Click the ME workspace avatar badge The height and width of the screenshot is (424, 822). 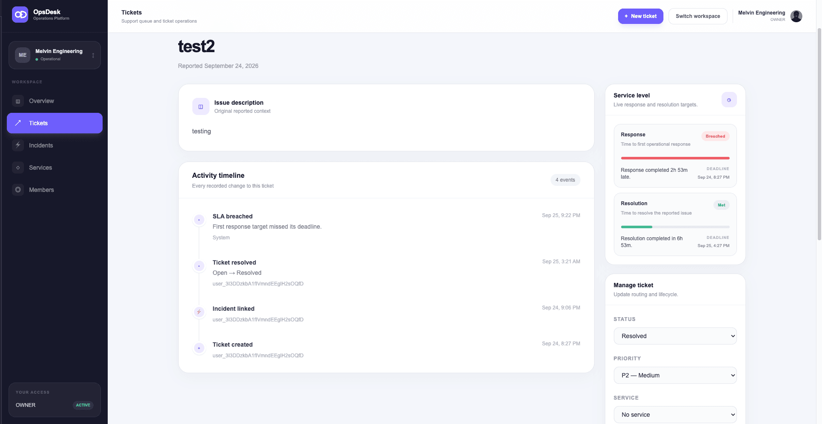(x=23, y=55)
